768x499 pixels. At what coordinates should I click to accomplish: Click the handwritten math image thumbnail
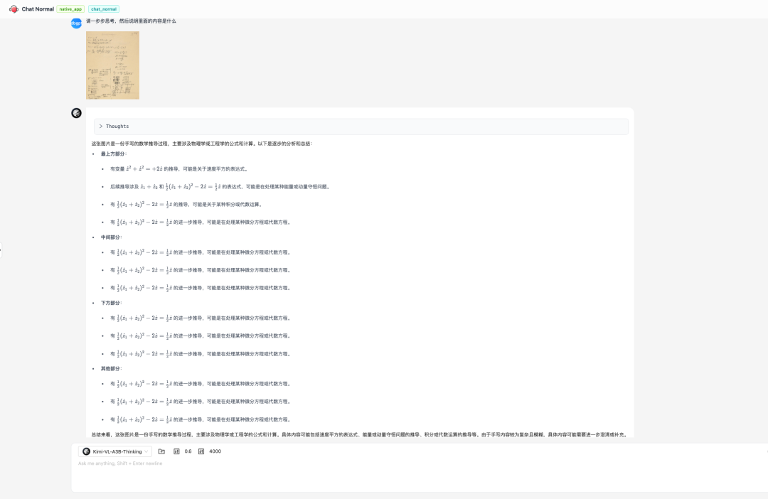point(112,65)
